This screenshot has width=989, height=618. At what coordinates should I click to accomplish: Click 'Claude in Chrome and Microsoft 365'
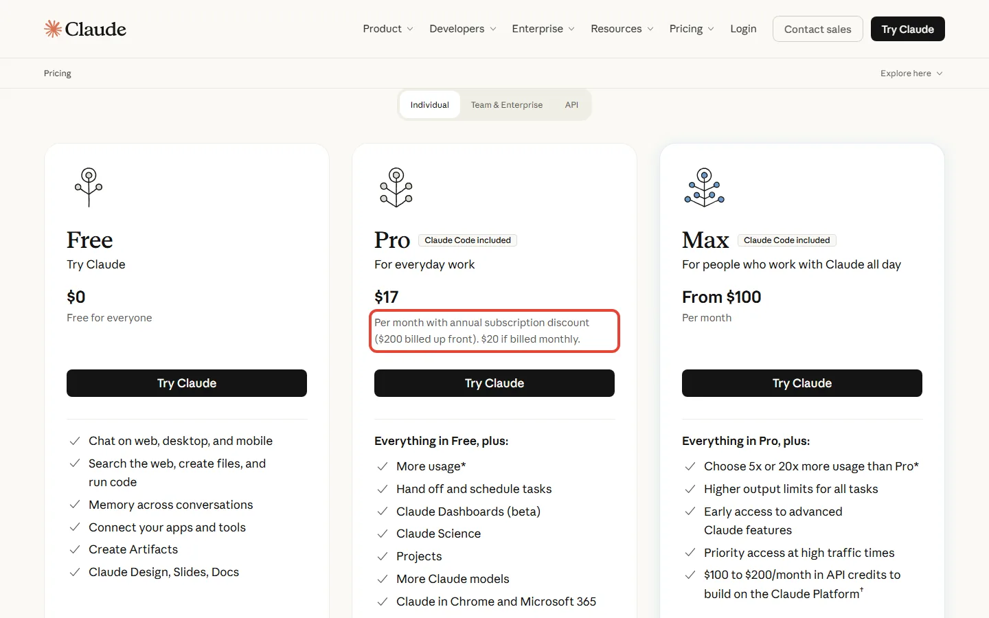click(x=497, y=602)
